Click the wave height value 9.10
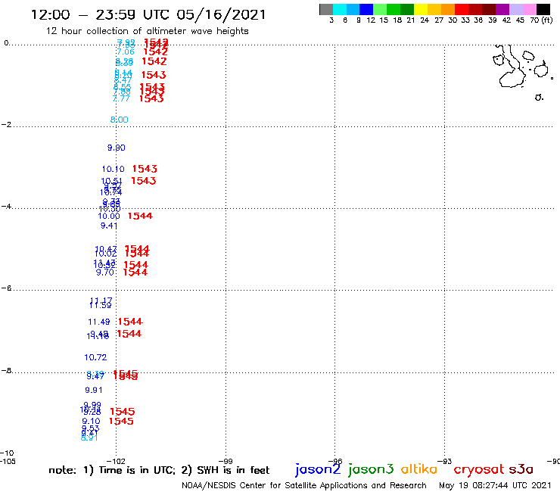Screen dimensions: 560x492 91,422
